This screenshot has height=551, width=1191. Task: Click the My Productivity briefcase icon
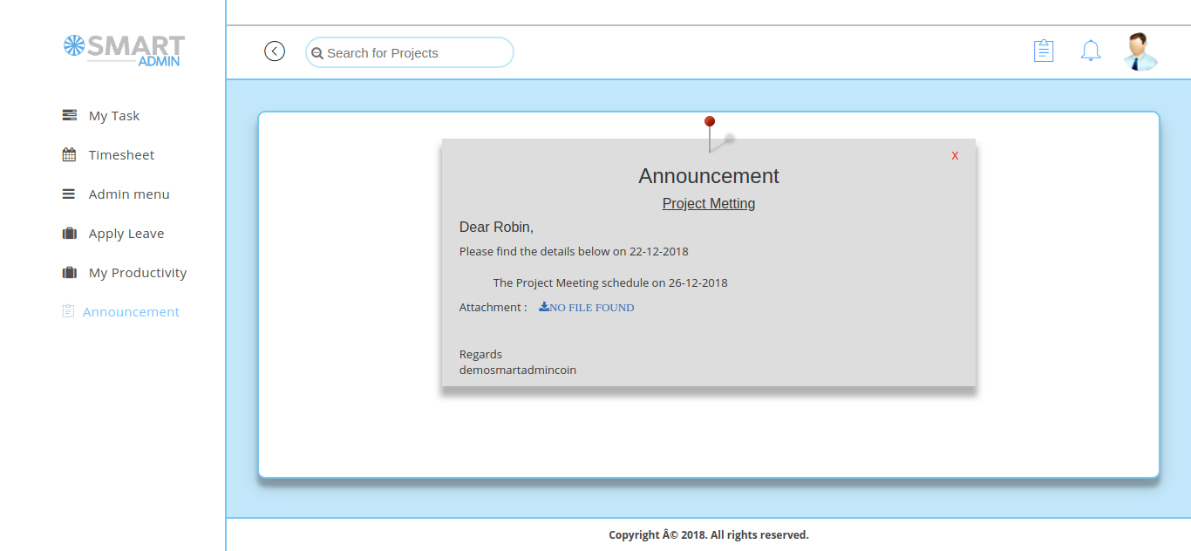pyautogui.click(x=70, y=272)
